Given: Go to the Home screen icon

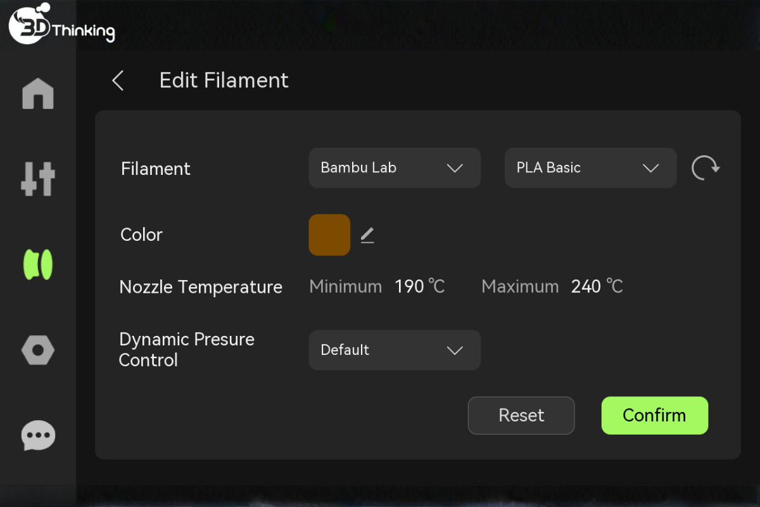Looking at the screenshot, I should pyautogui.click(x=38, y=94).
